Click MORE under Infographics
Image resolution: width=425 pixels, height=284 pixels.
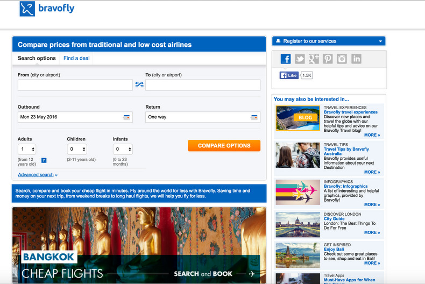point(372,204)
